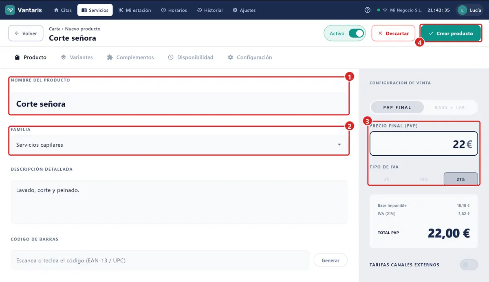This screenshot has height=282, width=489.
Task: Open the Disponibilidad tab
Action: (191, 57)
